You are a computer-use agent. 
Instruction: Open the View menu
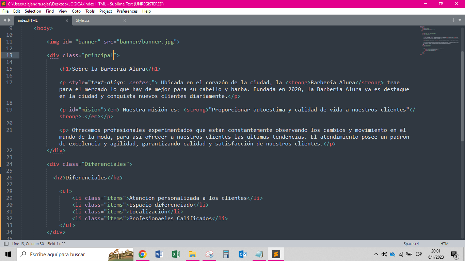(63, 11)
